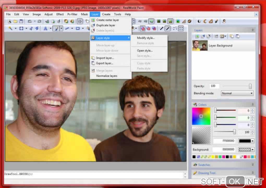The height and width of the screenshot is (188, 266).
Task: Expand the Swatches panel
Action: pos(253,165)
